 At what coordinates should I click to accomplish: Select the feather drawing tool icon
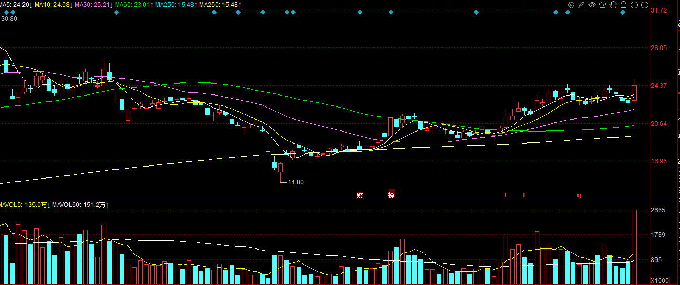[x=581, y=5]
